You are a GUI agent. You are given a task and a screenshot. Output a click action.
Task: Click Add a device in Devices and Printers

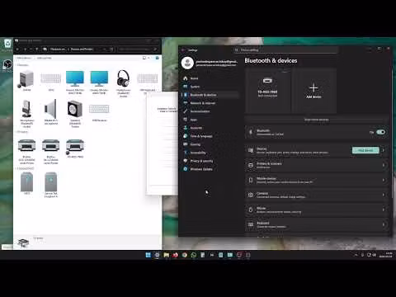click(x=24, y=58)
